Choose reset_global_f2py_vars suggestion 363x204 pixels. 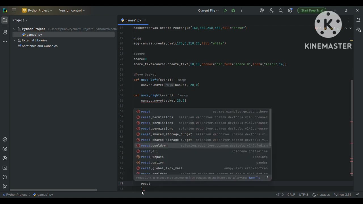(x=202, y=168)
